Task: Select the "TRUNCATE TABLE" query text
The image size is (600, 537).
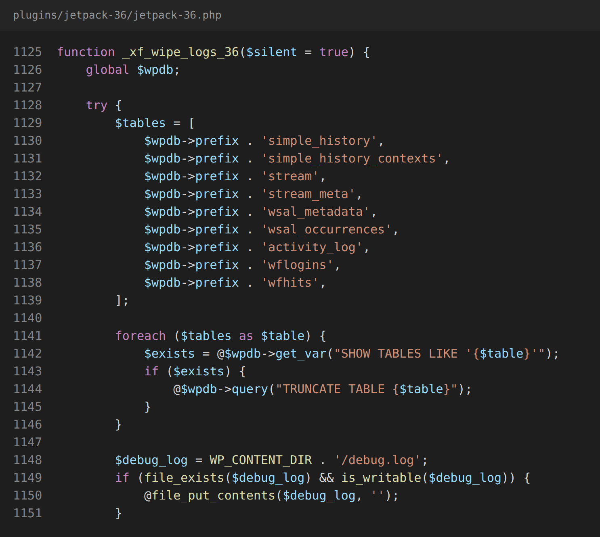Action: point(334,389)
